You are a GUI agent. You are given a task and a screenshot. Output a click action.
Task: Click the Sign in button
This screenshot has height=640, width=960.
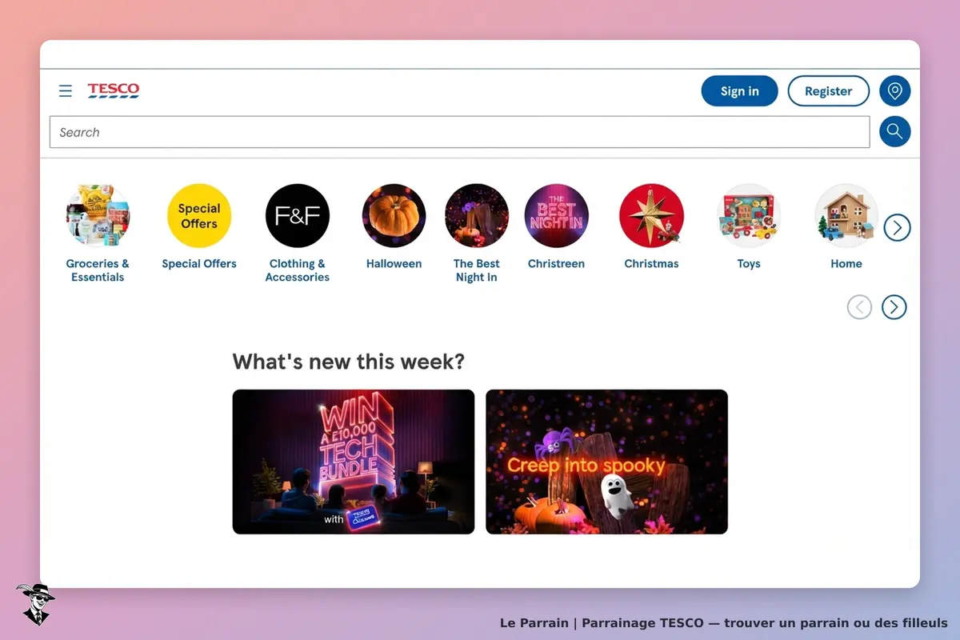pos(740,91)
